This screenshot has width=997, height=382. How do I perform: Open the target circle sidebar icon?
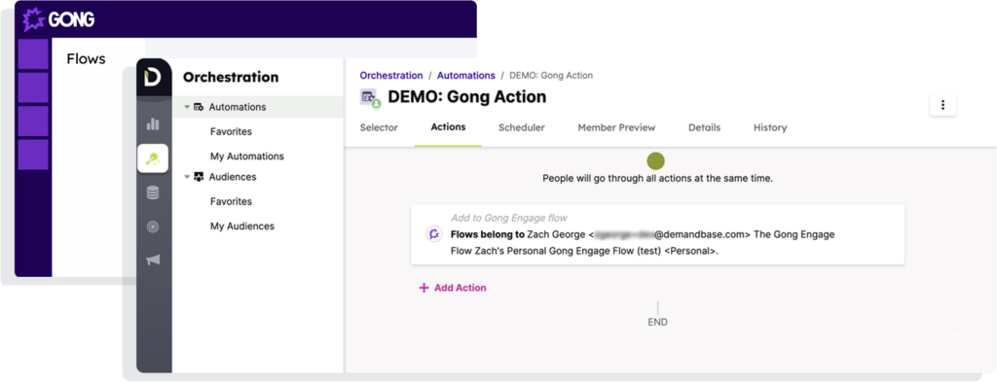[x=153, y=226]
